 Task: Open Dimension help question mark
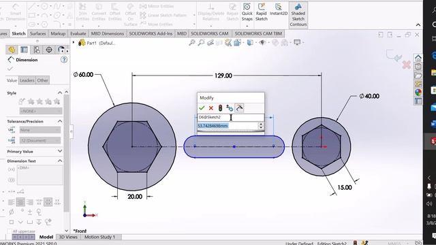tap(64, 60)
